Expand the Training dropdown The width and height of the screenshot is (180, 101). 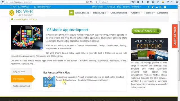coord(136,7)
